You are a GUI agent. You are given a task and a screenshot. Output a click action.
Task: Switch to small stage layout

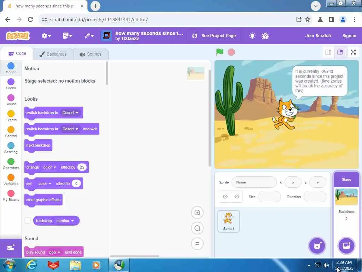[328, 52]
